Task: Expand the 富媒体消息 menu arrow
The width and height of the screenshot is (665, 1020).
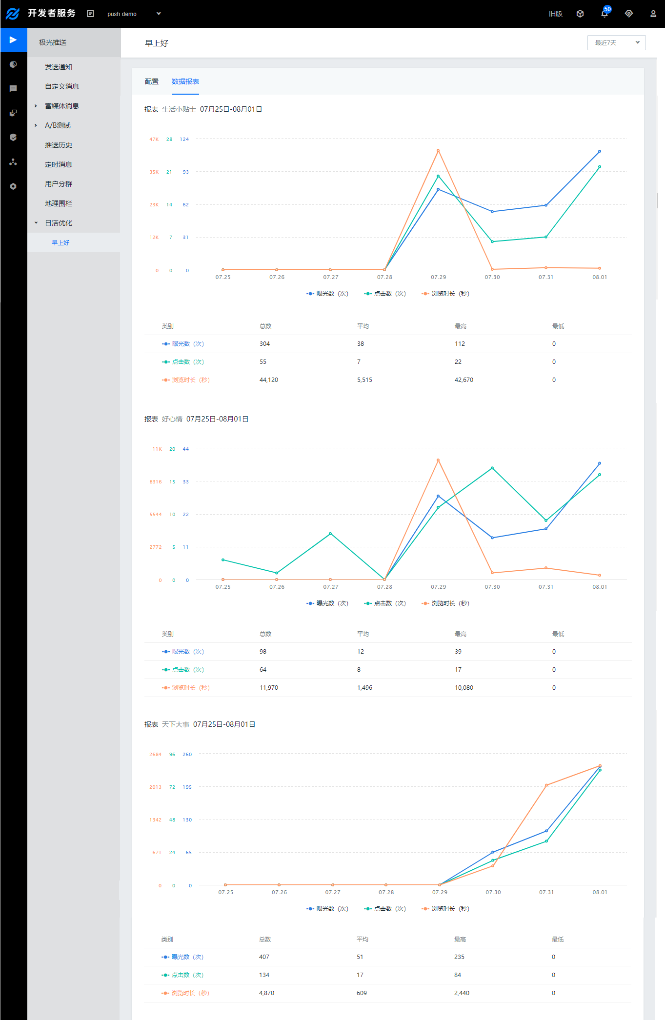Action: [x=36, y=106]
